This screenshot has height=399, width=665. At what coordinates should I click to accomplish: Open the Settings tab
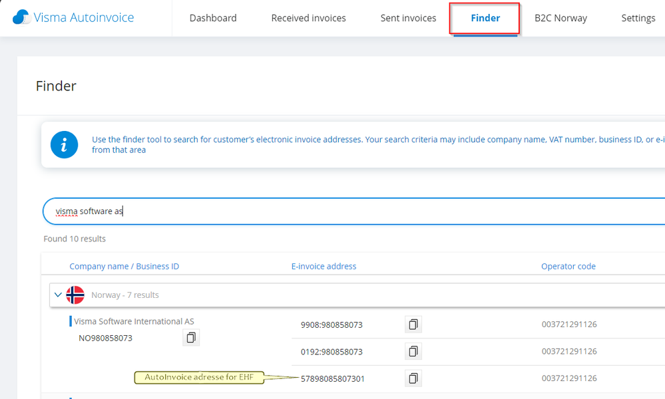click(638, 18)
